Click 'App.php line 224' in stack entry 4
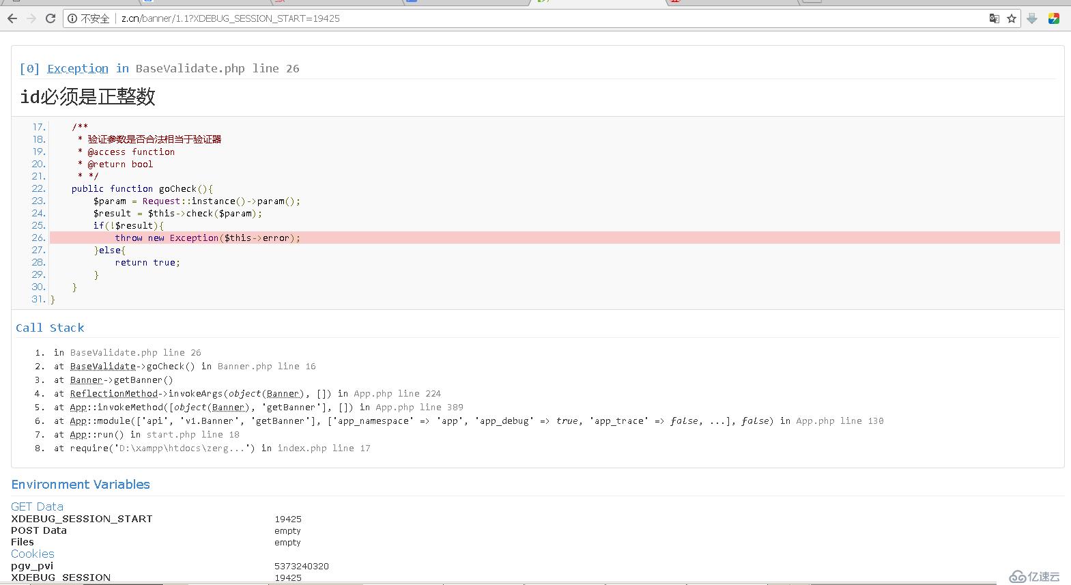 (397, 394)
